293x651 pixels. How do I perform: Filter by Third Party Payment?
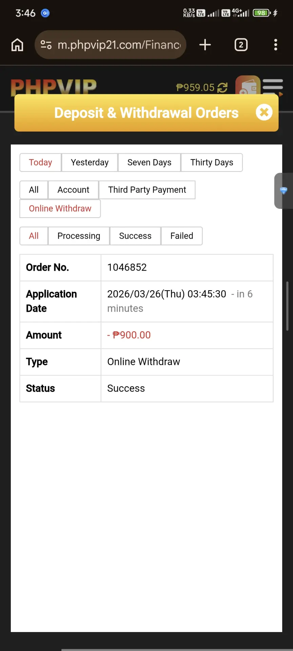pos(147,190)
